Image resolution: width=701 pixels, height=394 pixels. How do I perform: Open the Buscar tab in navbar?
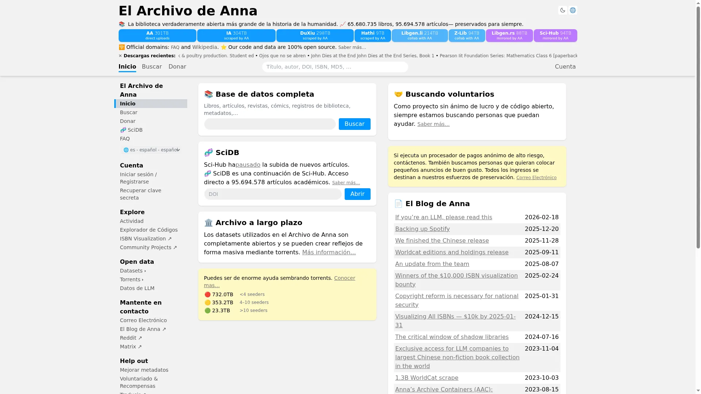tap(152, 67)
